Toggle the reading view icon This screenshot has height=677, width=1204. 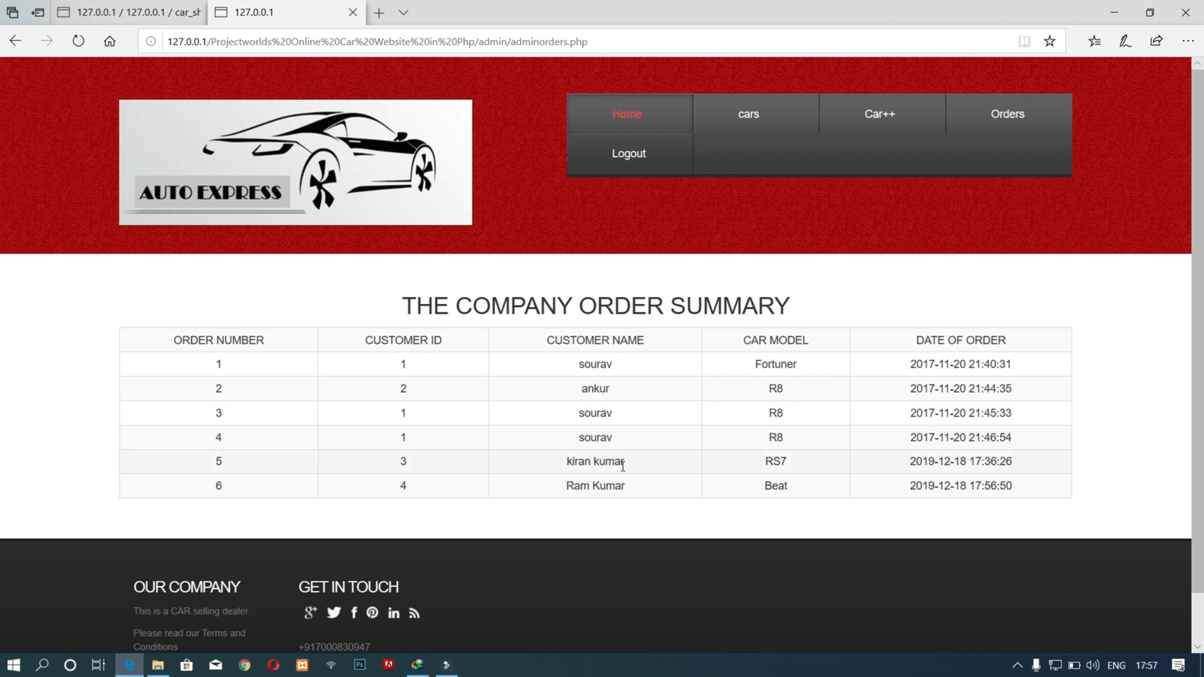click(x=1024, y=41)
